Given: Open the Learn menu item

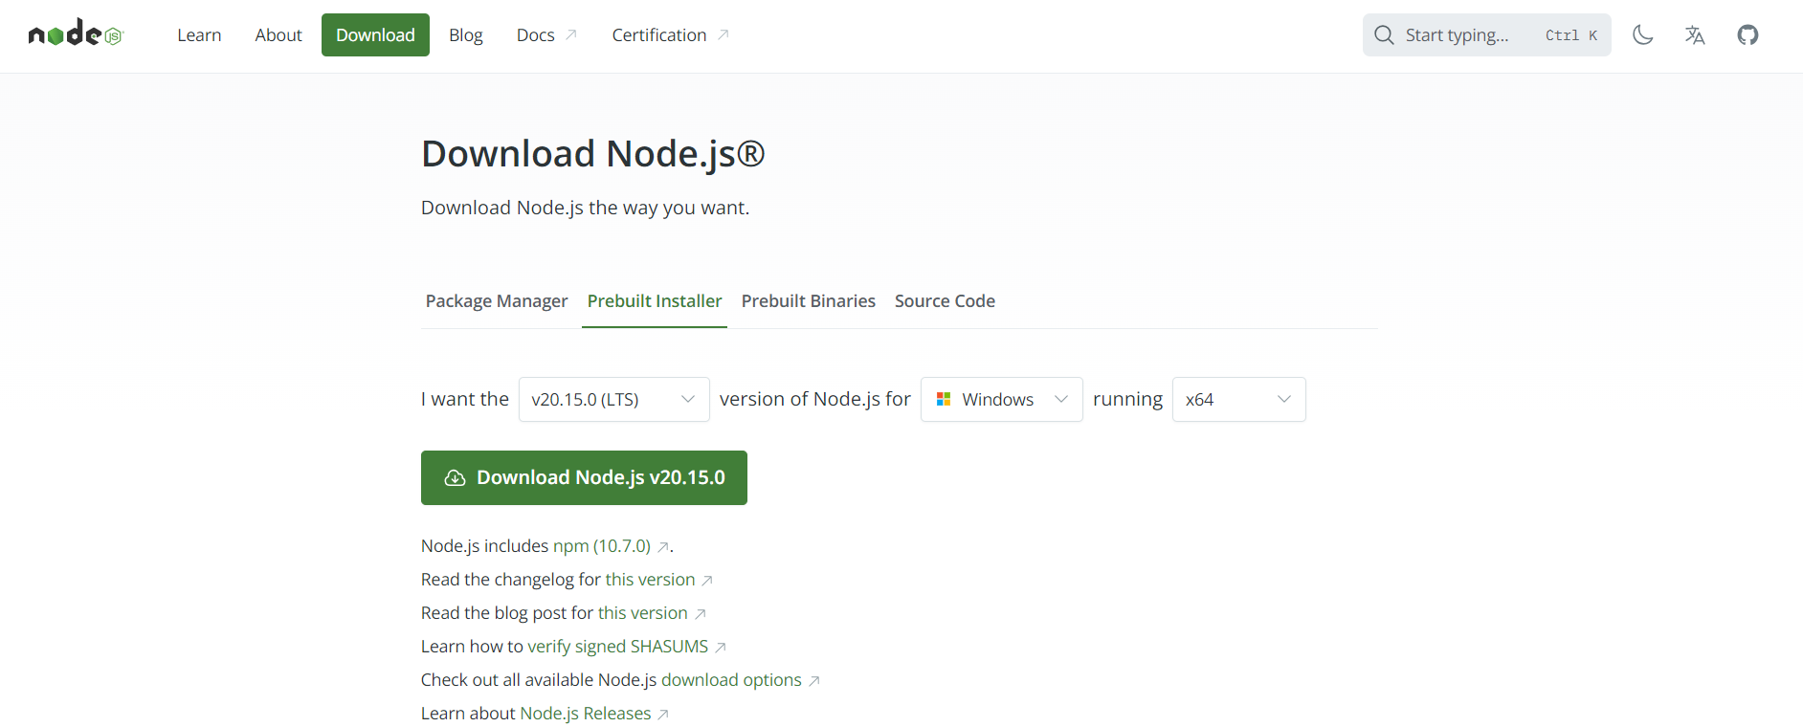Looking at the screenshot, I should coord(199,34).
